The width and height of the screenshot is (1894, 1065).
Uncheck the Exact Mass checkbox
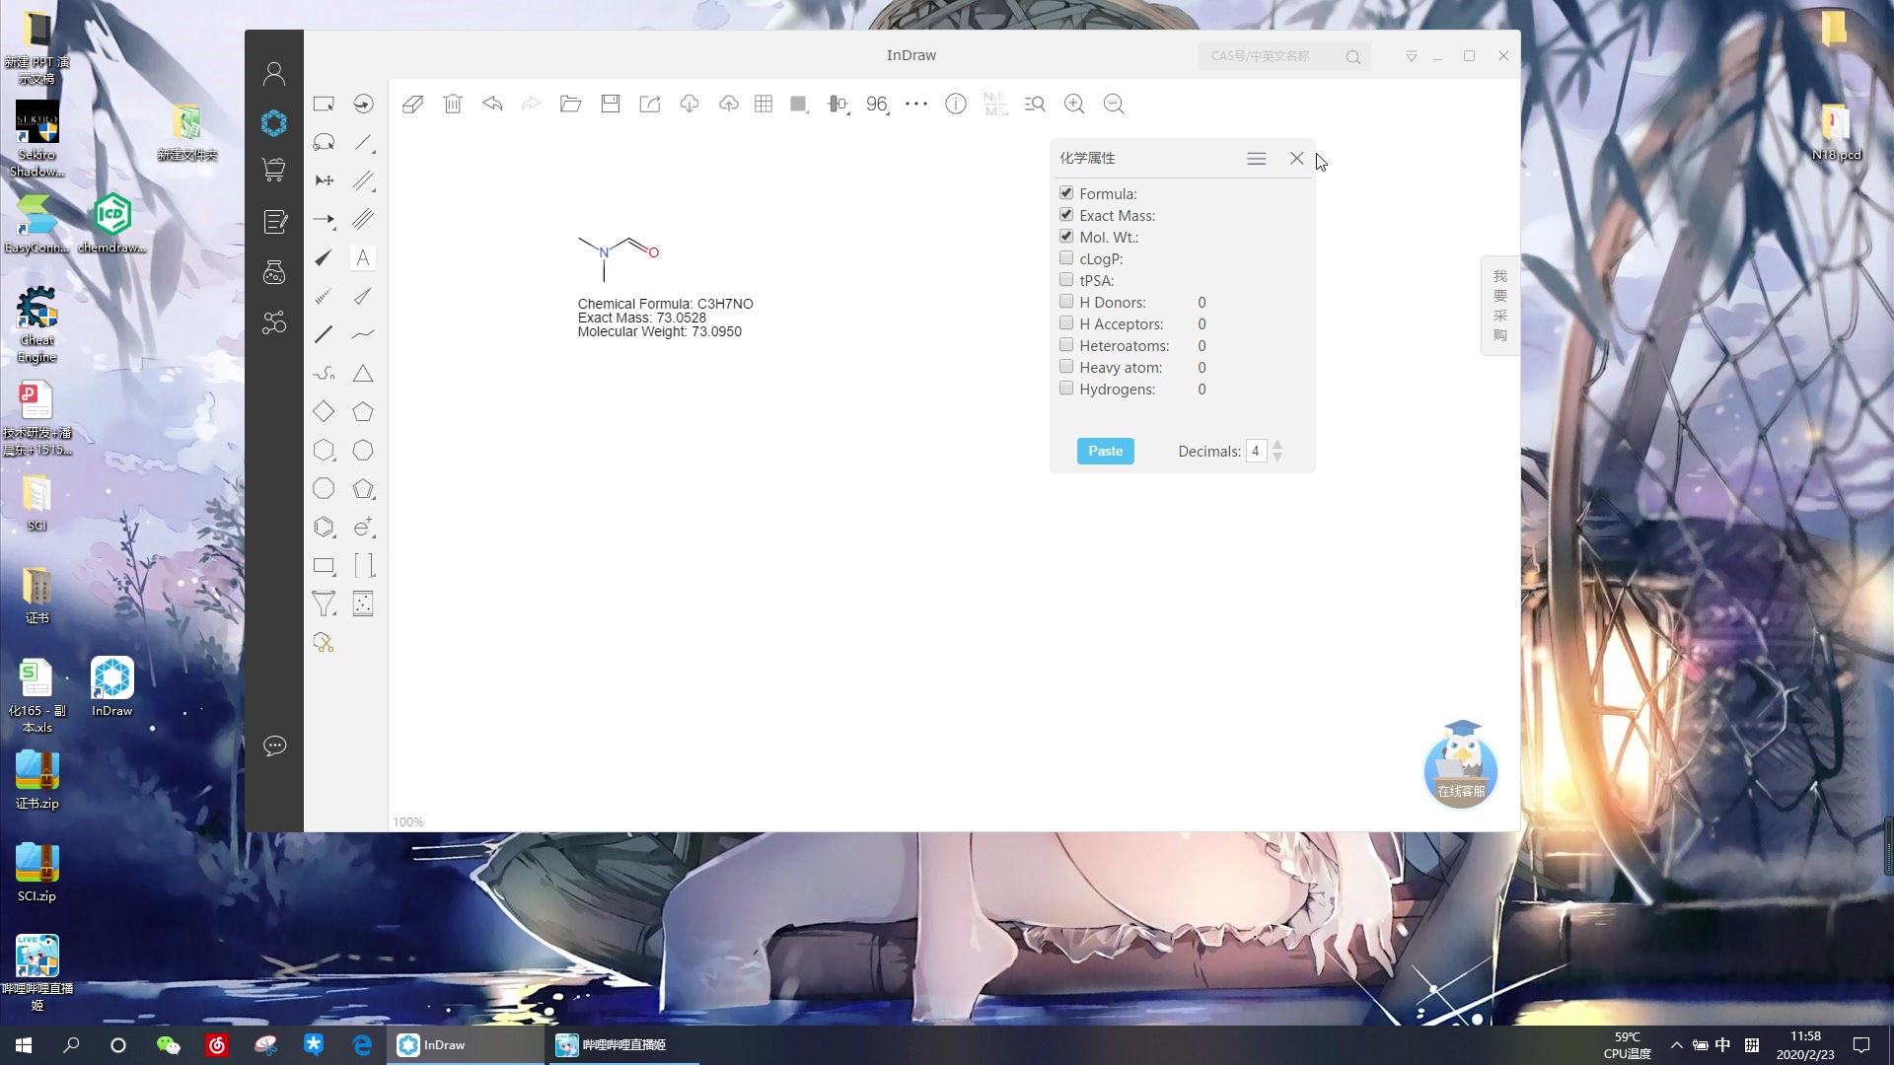[1066, 215]
